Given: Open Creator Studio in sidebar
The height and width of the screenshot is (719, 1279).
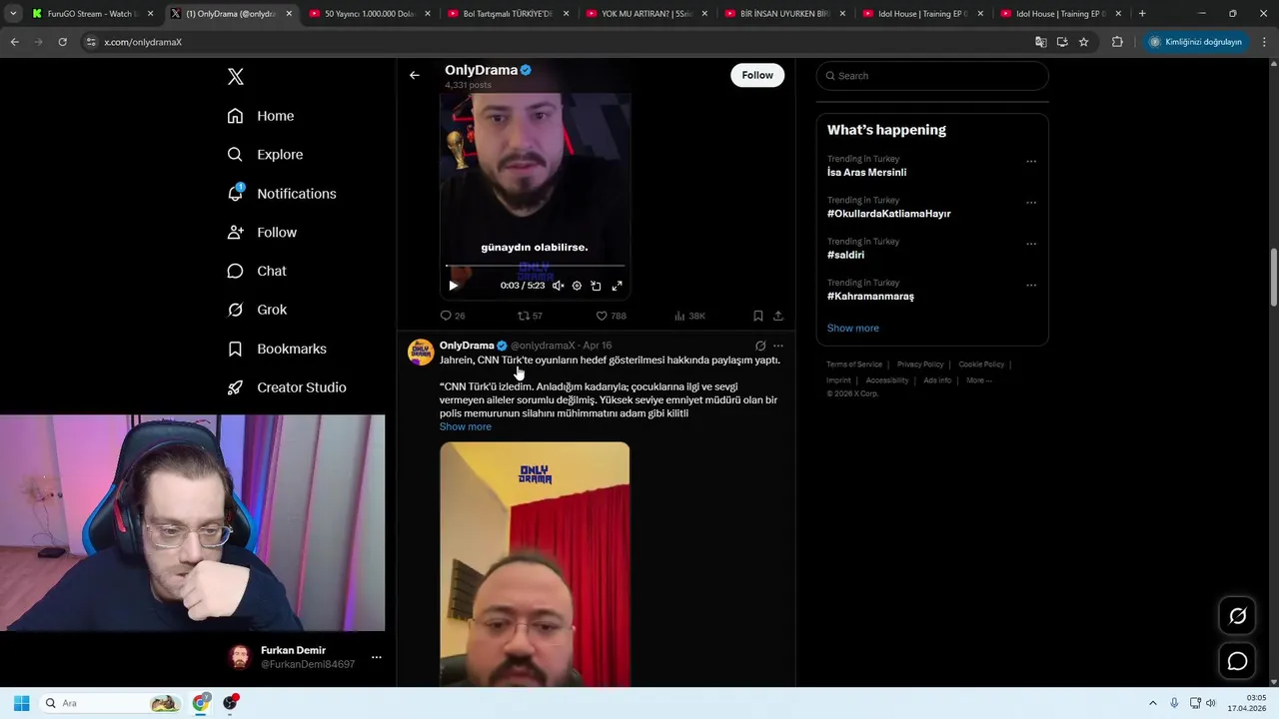Looking at the screenshot, I should (287, 387).
